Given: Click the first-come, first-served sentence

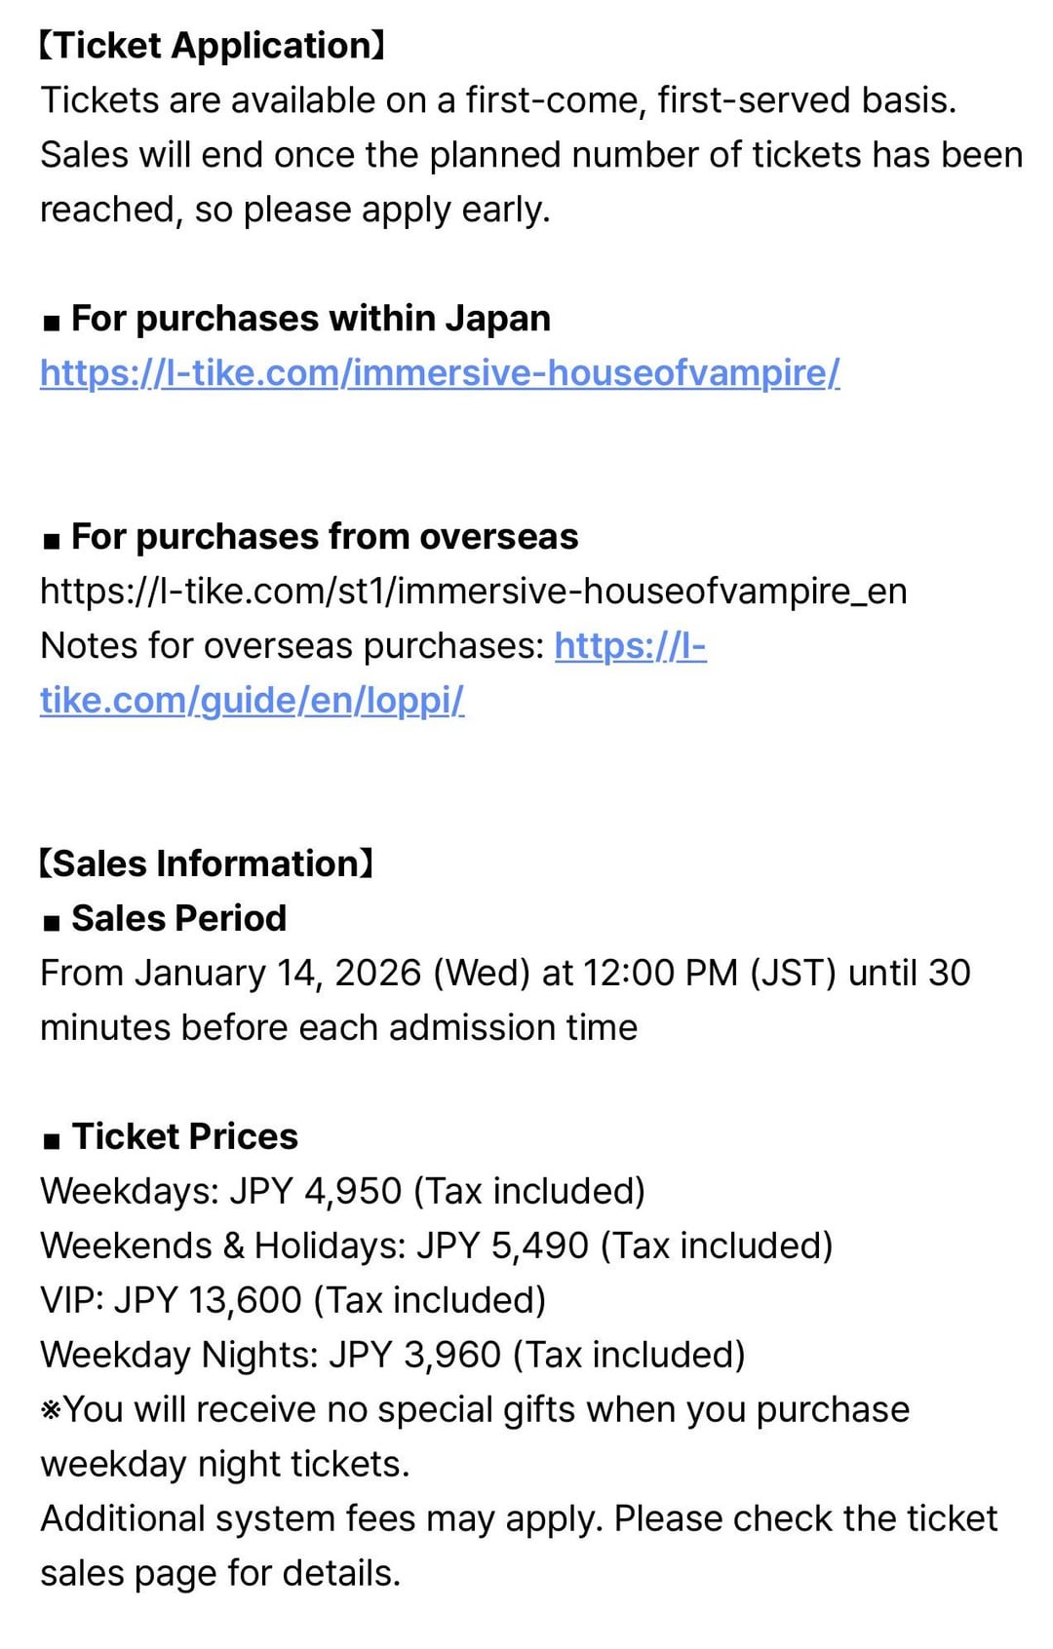Looking at the screenshot, I should point(497,100).
